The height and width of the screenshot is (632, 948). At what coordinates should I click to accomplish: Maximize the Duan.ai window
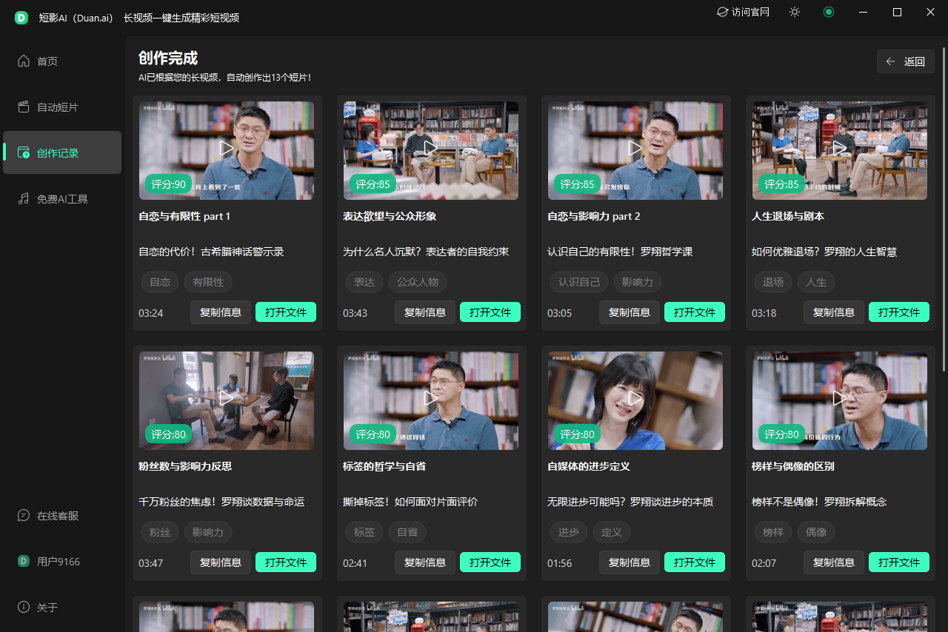[897, 12]
